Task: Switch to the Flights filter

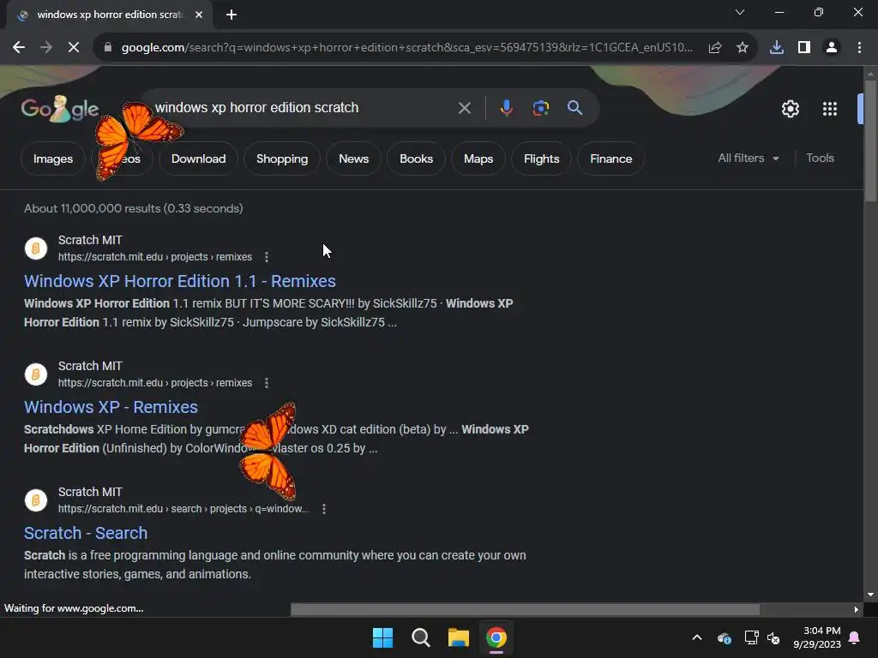Action: click(542, 159)
